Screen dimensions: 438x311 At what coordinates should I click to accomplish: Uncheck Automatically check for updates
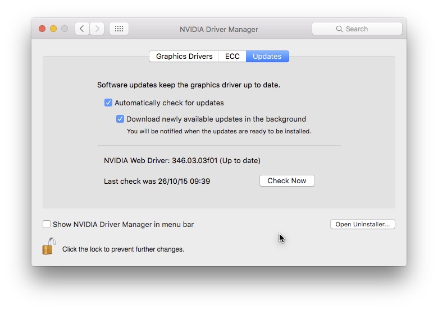[x=108, y=103]
